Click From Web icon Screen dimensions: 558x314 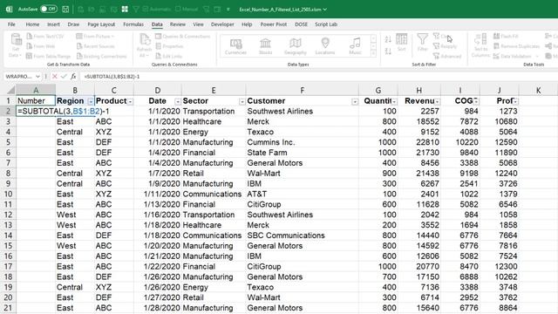pyautogui.click(x=30, y=46)
